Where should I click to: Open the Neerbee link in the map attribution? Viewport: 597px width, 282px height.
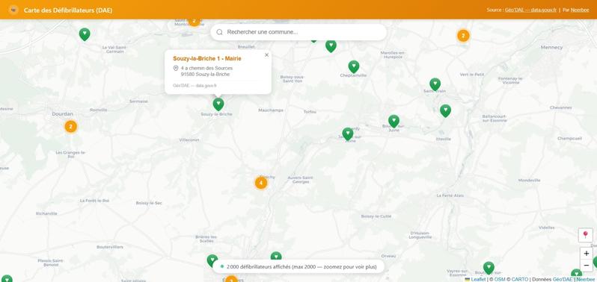[586, 279]
